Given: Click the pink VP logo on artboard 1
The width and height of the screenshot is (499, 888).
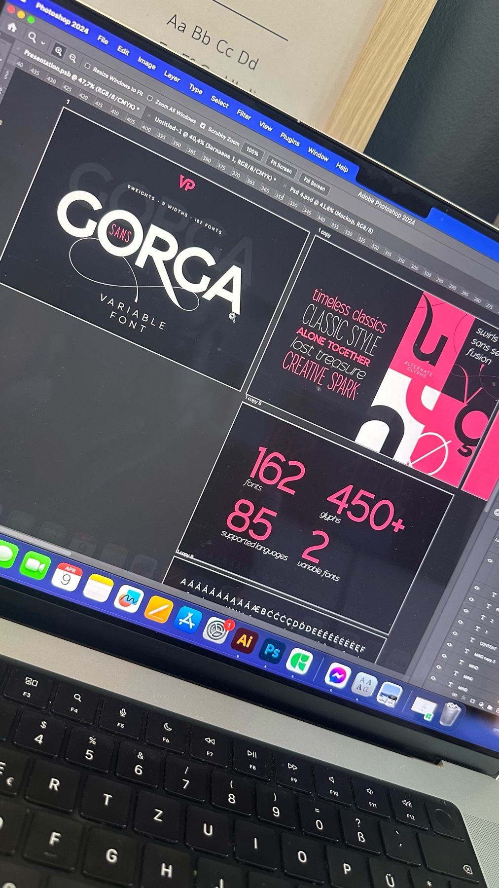Looking at the screenshot, I should click(x=187, y=184).
